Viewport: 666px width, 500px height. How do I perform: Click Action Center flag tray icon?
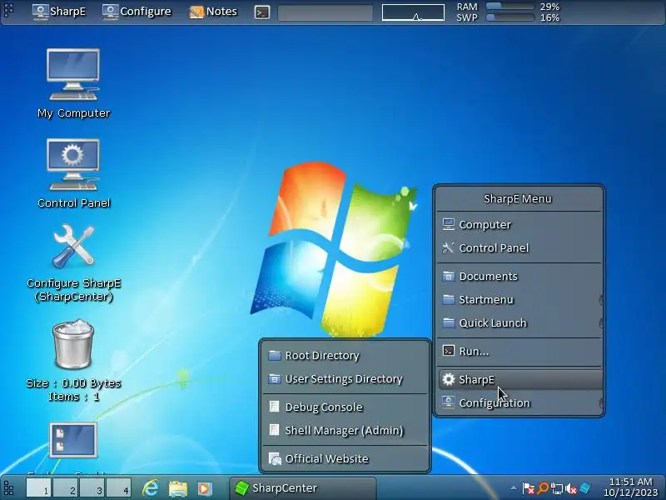[528, 488]
